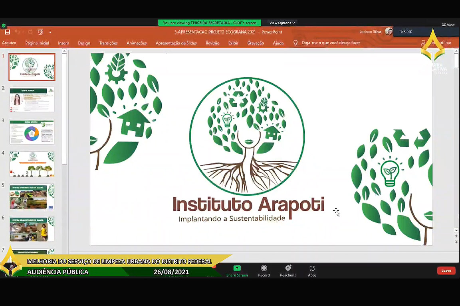
Task: Click the Save icon in quick access toolbar
Action: [x=7, y=32]
